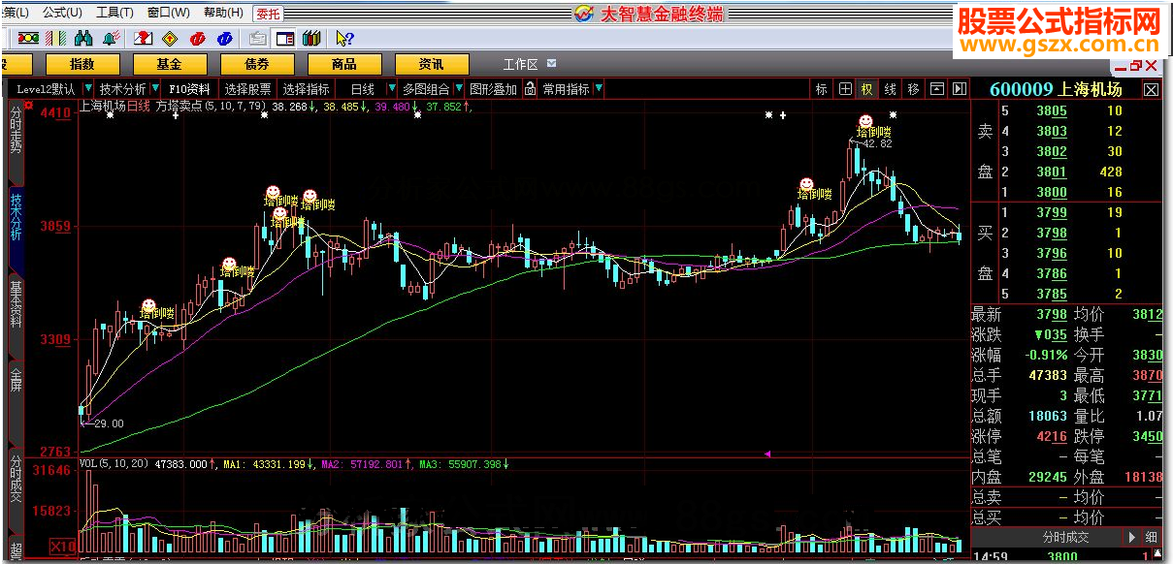Open the binoculars search tool

83,38
